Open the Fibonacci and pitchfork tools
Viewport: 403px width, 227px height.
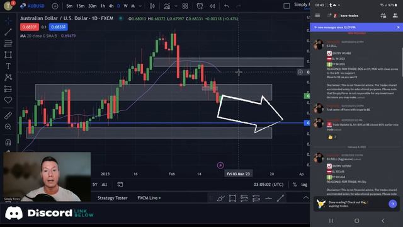[8, 44]
